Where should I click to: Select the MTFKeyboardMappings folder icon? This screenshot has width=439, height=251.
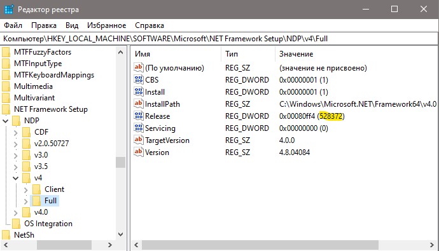click(x=6, y=75)
